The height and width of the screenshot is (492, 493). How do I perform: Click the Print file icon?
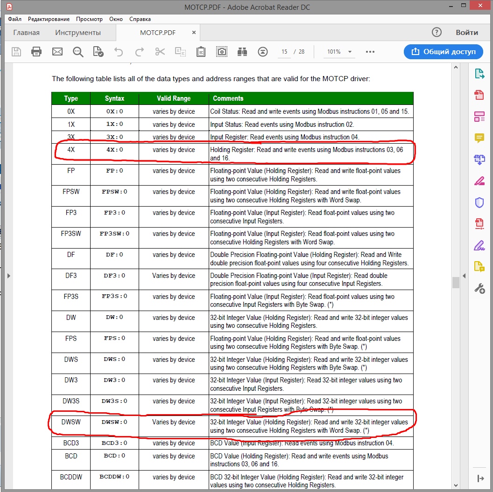tap(36, 52)
